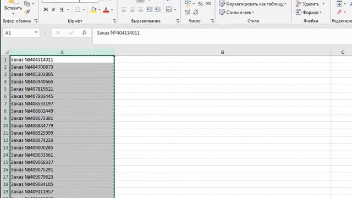Click cell Заказ №408884779
The image size is (352, 198).
62,125
